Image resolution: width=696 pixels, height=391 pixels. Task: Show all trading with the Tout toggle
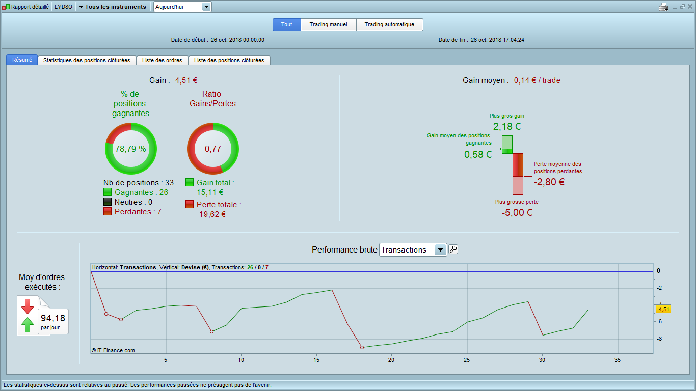[x=287, y=24]
